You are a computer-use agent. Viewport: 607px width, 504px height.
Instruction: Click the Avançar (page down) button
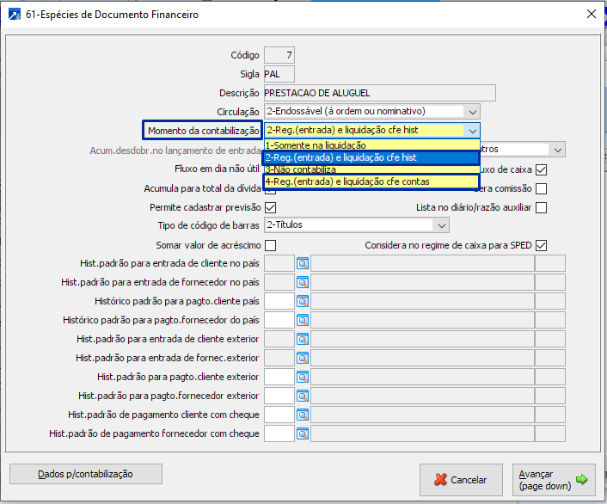point(554,480)
